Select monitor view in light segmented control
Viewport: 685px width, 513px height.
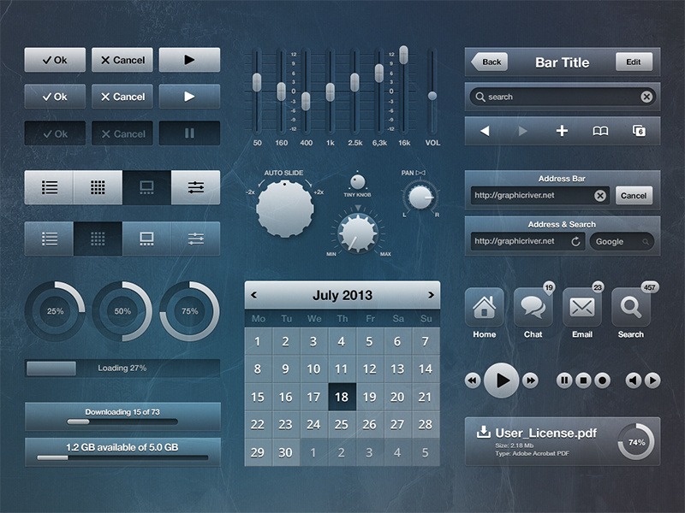[146, 187]
